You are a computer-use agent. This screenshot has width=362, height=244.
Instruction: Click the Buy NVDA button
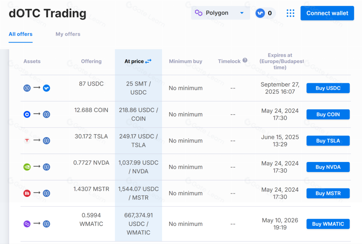pyautogui.click(x=328, y=167)
